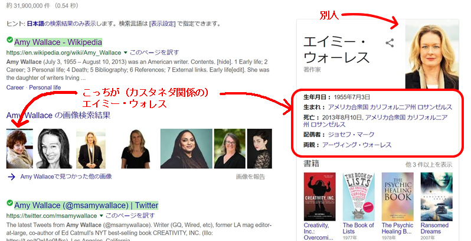The image size is (471, 241).
Task: Click spouse 'ジョセフ・マーク' link
Action: coord(351,134)
